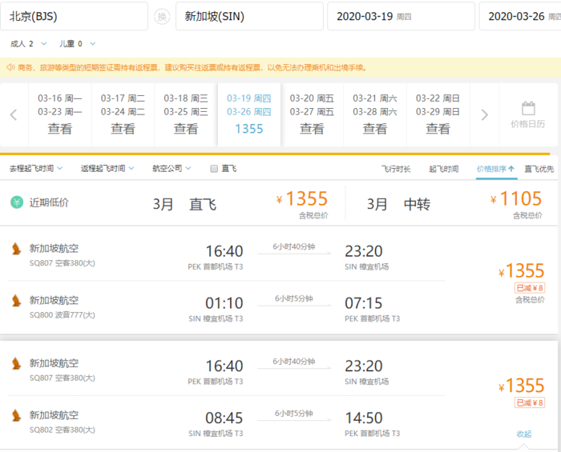Click the 北京(BJS) departure city field
Image resolution: width=561 pixels, height=452 pixels.
74,16
